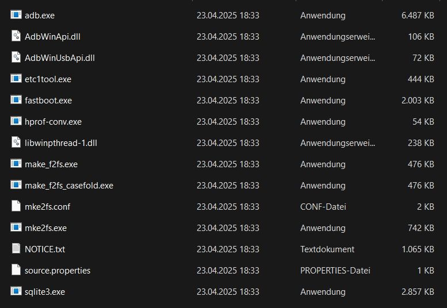
Task: Click the date of adb.exe
Action: [x=228, y=16]
